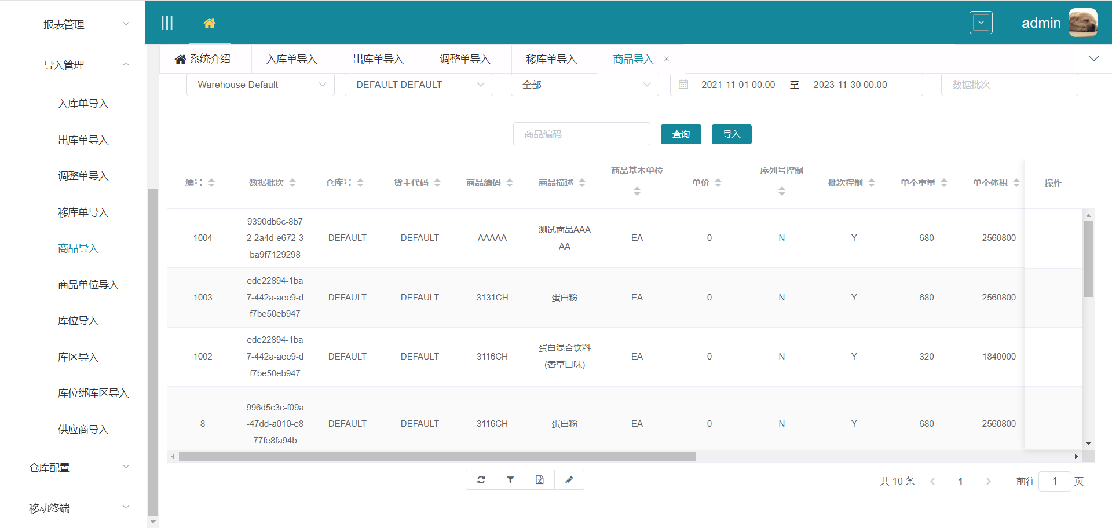1112x528 pixels.
Task: Click the 商品编码 search input field
Action: pyautogui.click(x=581, y=134)
